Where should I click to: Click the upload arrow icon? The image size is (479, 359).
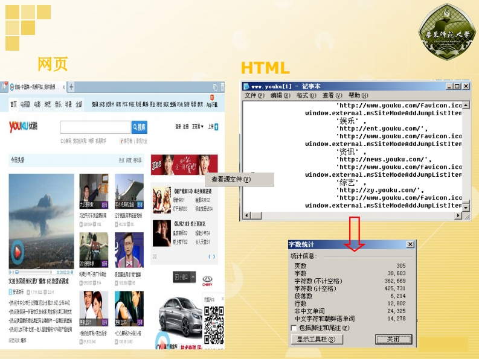coord(216,127)
